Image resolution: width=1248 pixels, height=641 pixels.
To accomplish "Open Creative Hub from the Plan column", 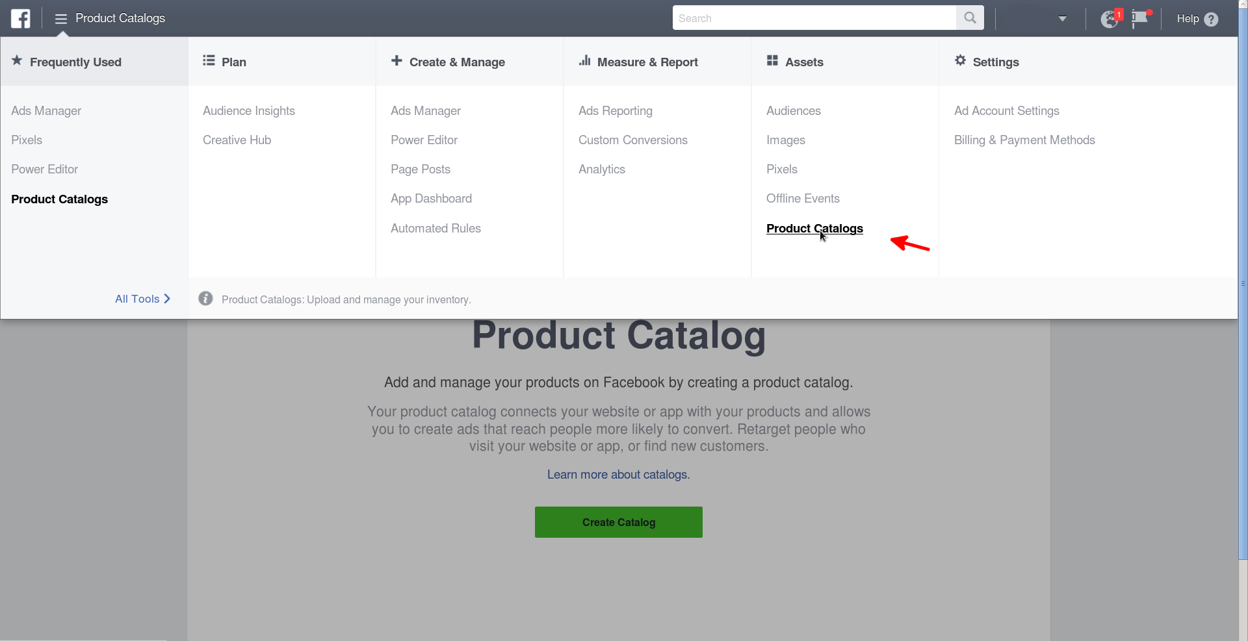I will (237, 140).
